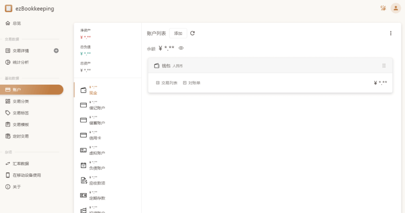Open 汇率数据 exchange rates page
Viewport: 405px width, 213px height.
point(21,164)
